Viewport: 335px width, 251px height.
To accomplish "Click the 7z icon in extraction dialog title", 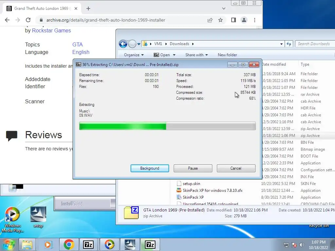I will pos(79,64).
